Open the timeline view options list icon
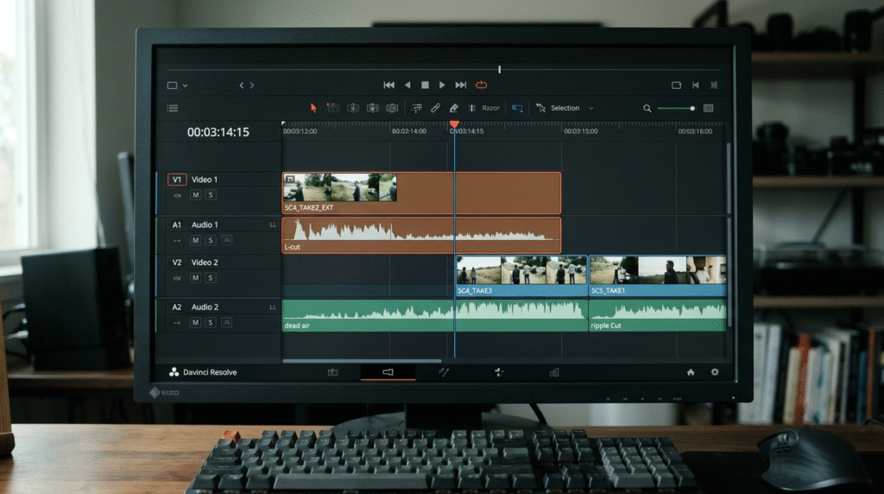Image resolution: width=884 pixels, height=494 pixels. tap(173, 108)
